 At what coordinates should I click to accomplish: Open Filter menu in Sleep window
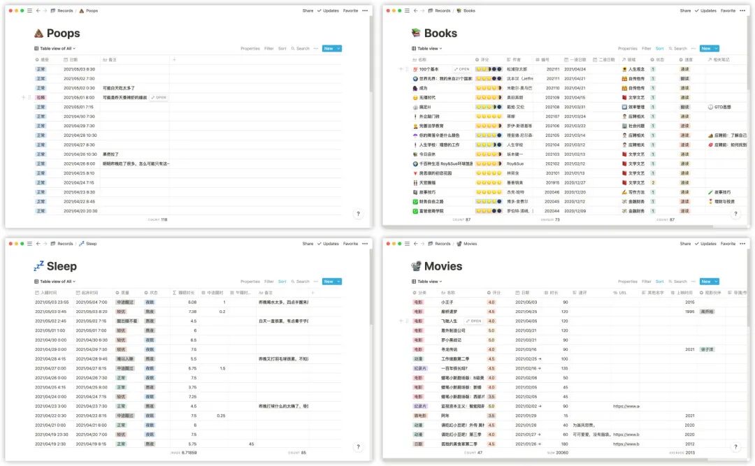click(268, 282)
